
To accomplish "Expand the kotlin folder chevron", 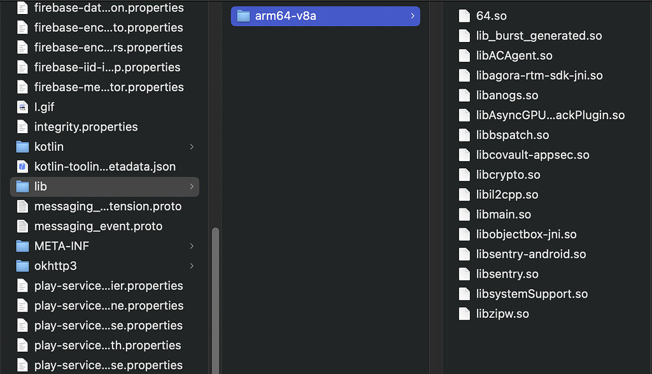I will 192,147.
